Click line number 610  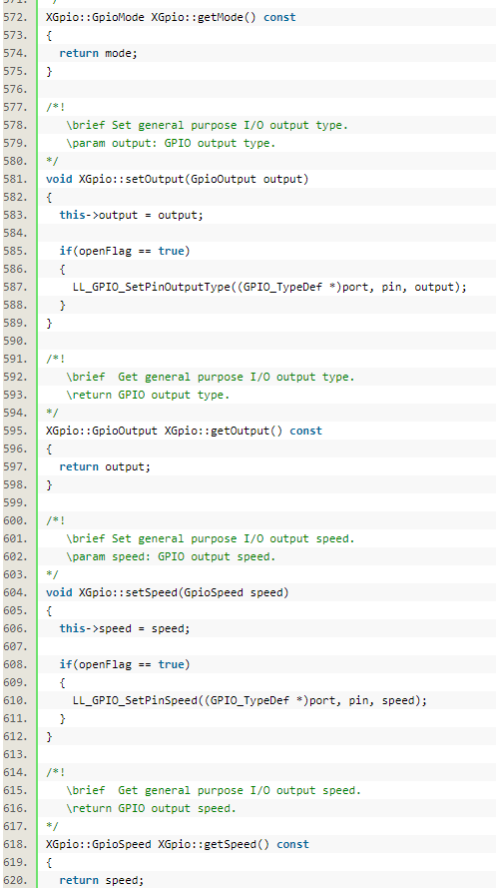(x=15, y=700)
